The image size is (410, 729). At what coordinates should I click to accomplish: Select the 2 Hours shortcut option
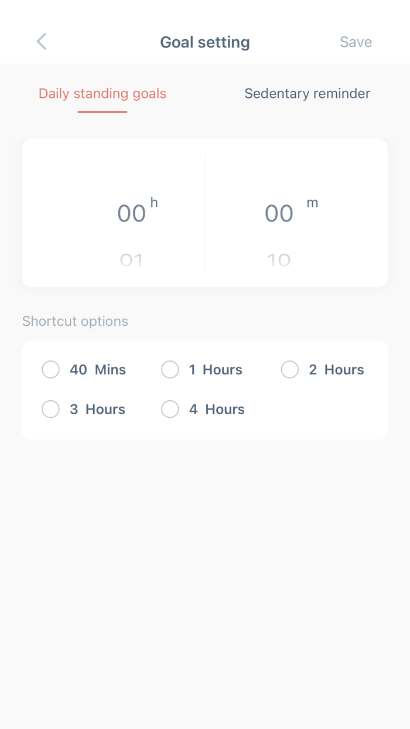click(289, 369)
